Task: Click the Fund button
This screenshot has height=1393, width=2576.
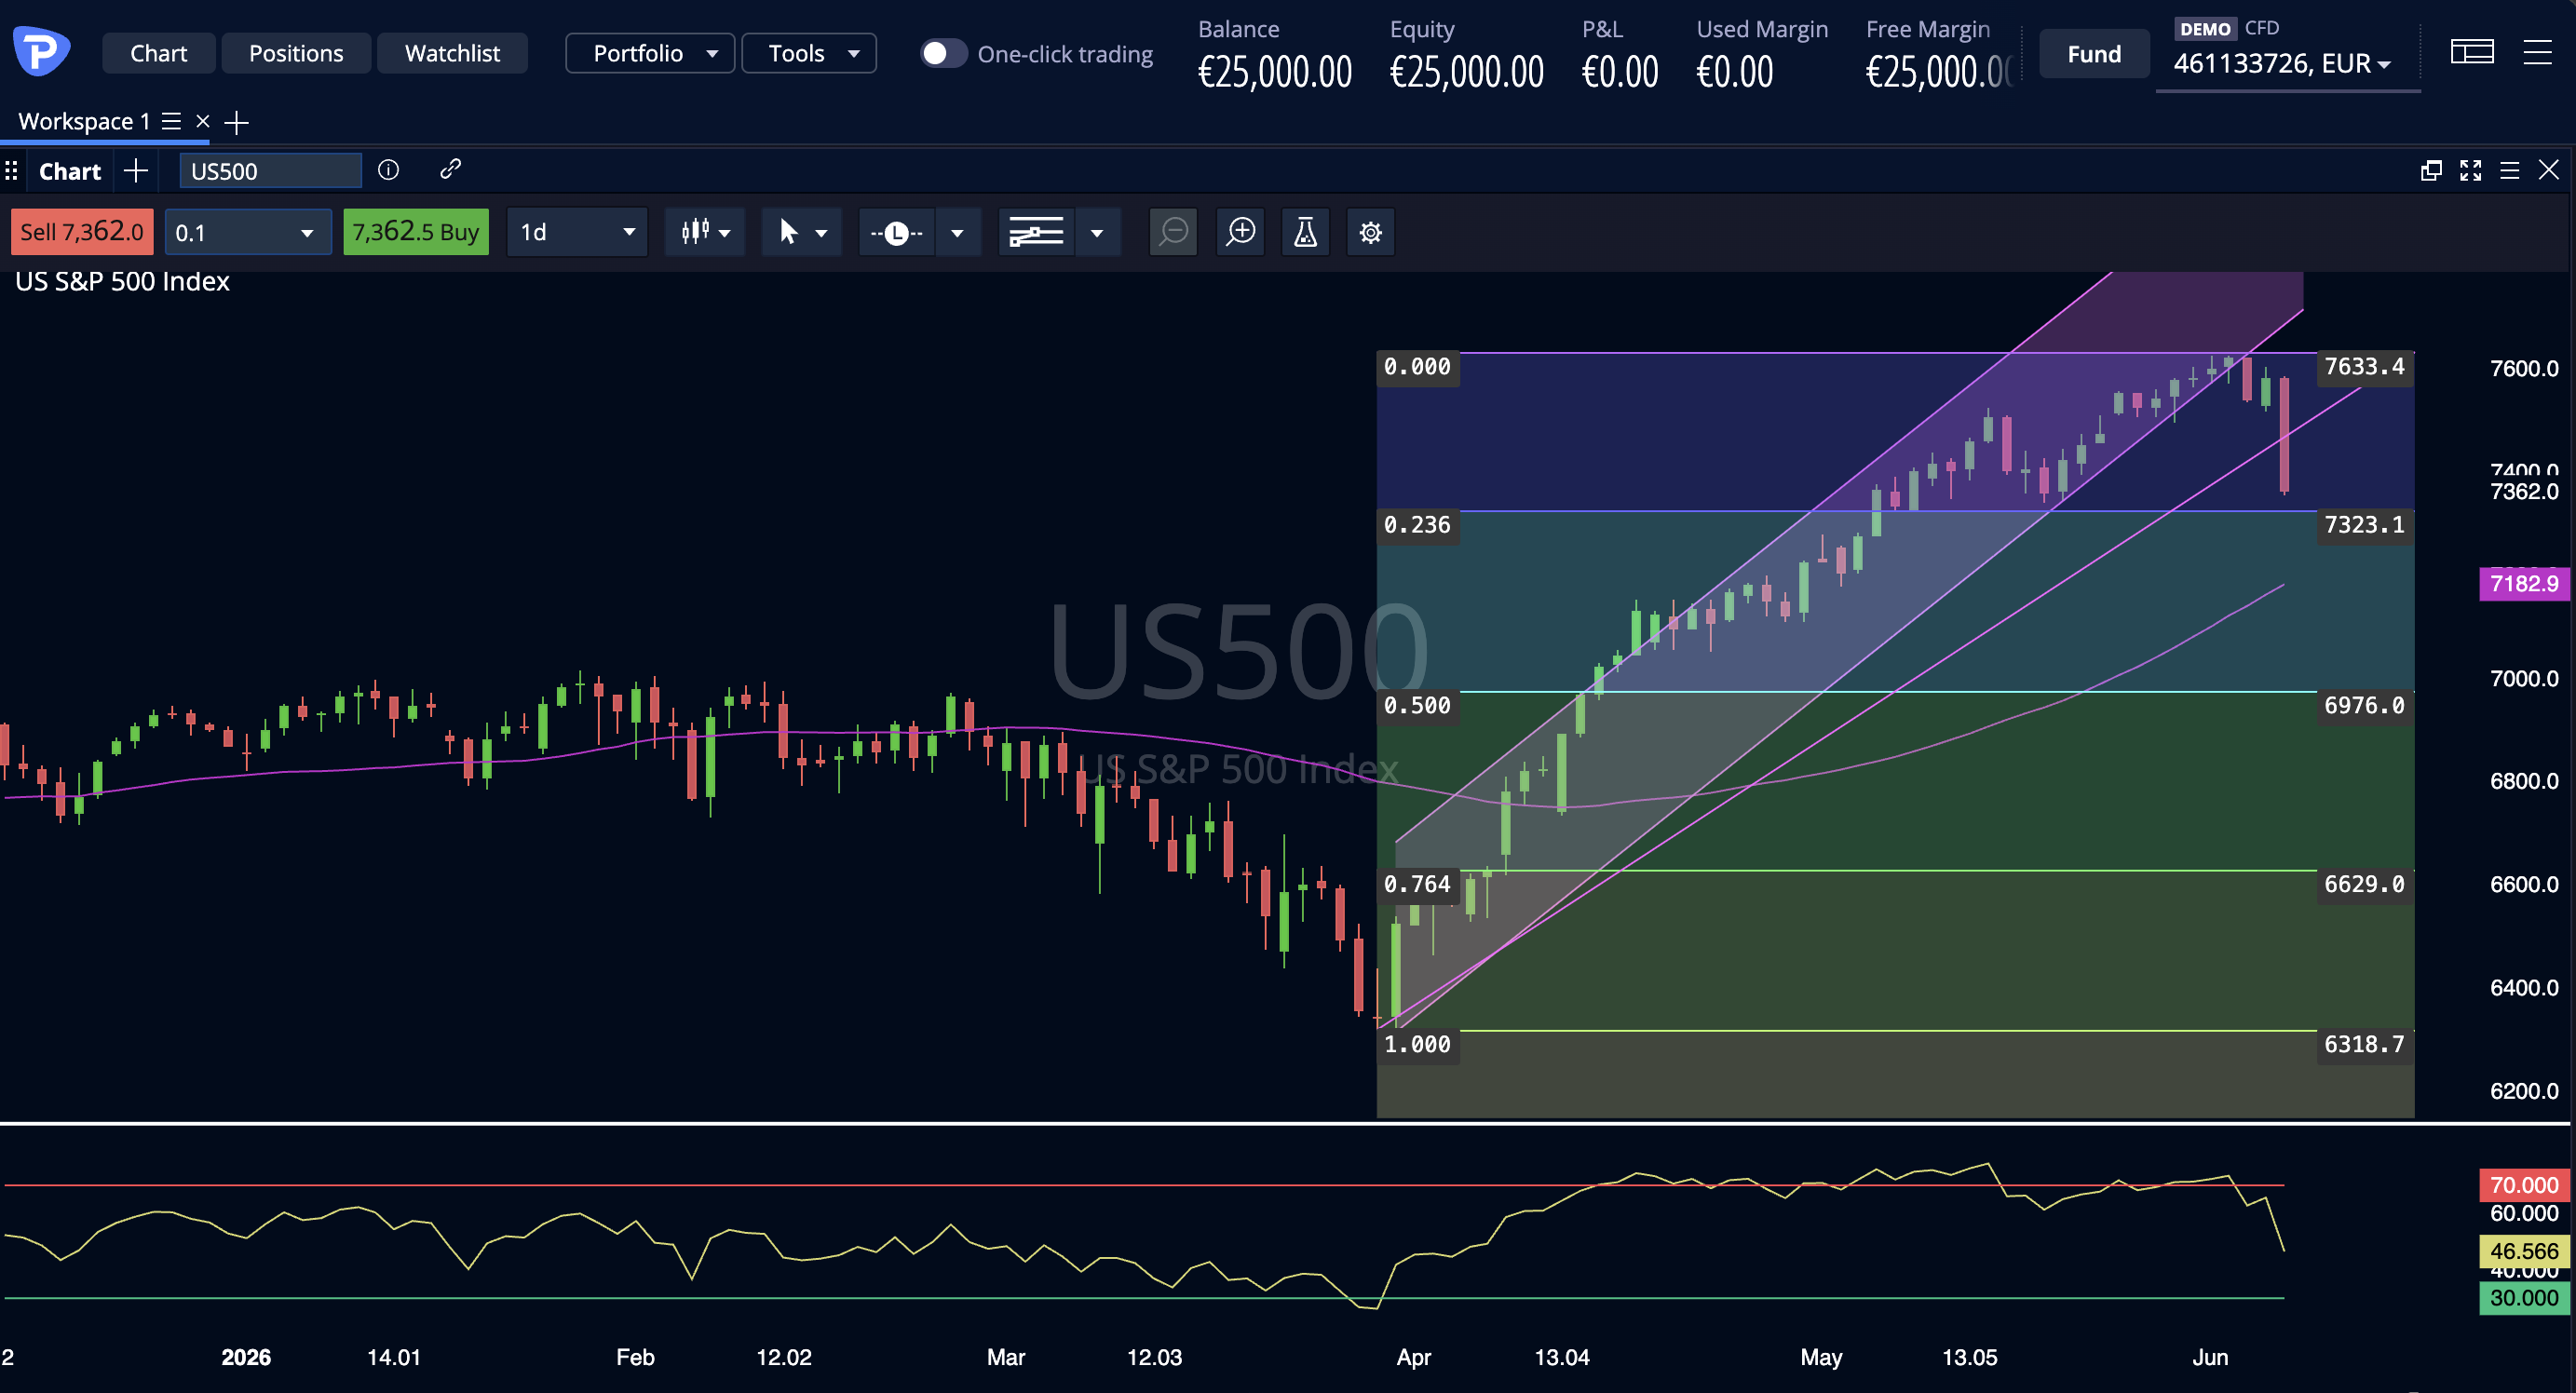Action: pos(2094,54)
